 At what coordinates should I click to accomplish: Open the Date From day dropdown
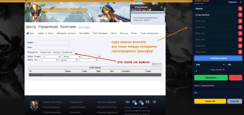coord(51,57)
